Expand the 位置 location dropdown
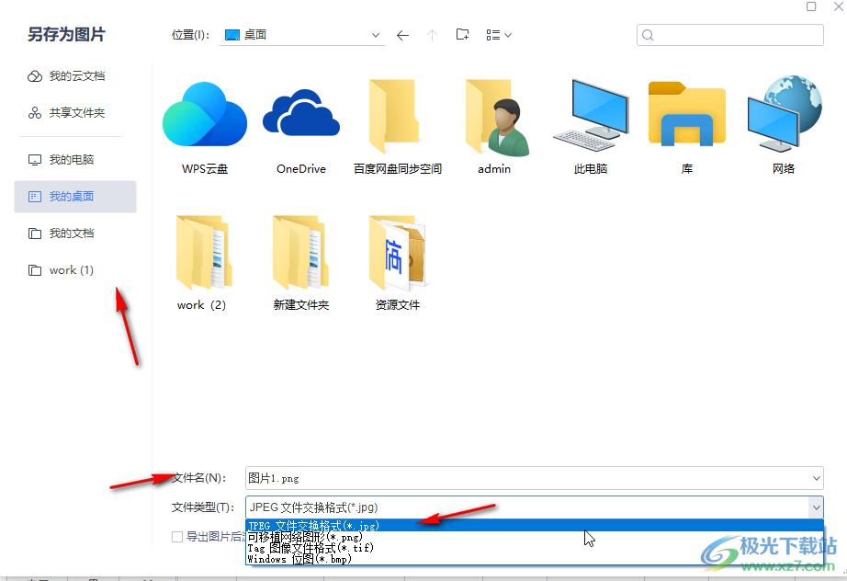Screen dimensions: 847x581 (376, 35)
